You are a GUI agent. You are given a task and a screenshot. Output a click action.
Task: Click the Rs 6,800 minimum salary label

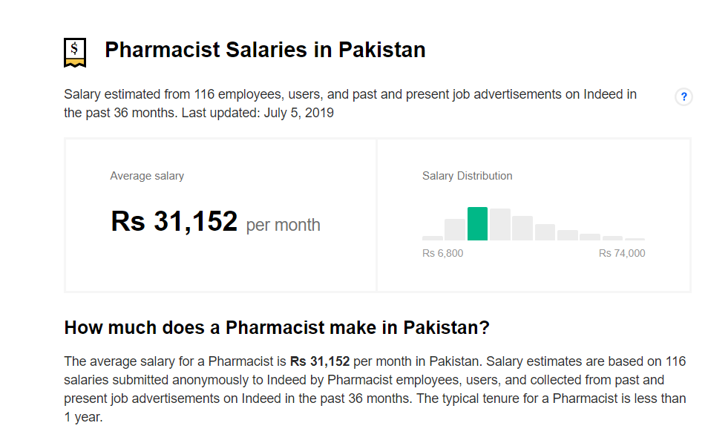click(x=442, y=253)
